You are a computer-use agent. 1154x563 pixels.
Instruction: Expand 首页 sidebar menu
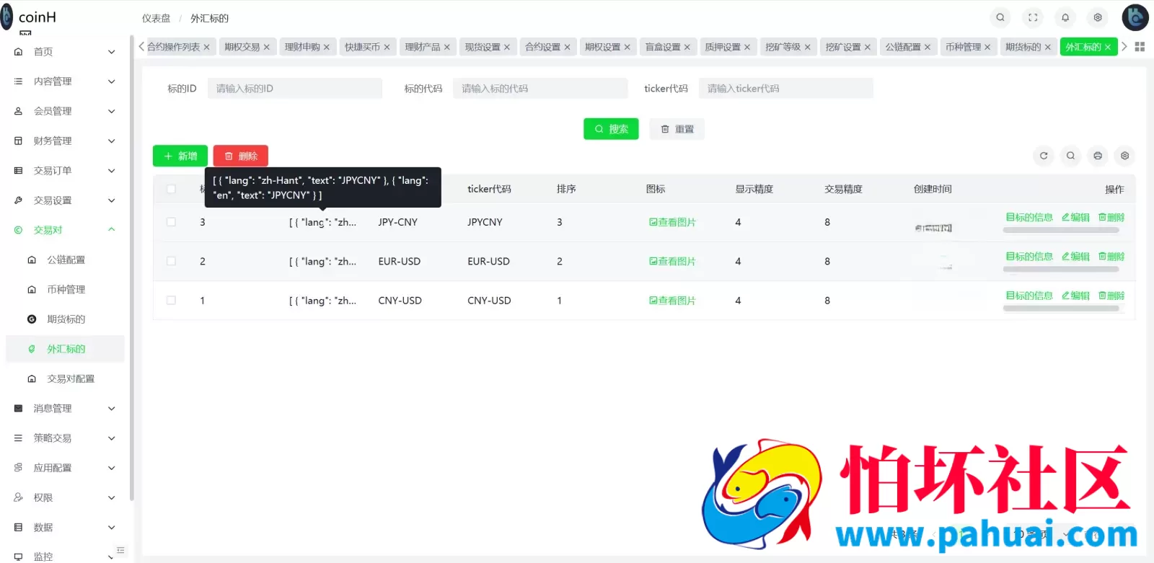pyautogui.click(x=65, y=52)
